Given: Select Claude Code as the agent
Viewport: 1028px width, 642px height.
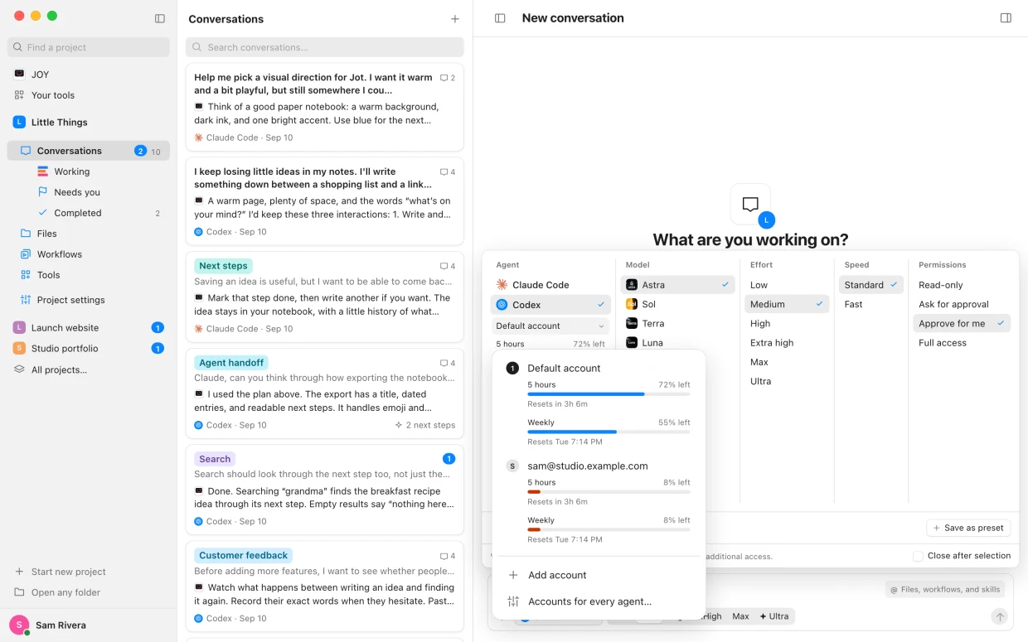Looking at the screenshot, I should 551,285.
